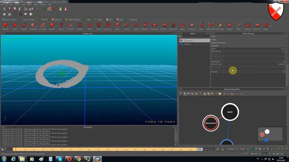Image resolution: width=289 pixels, height=162 pixels.
Task: Add a Surface Tension daemon
Action: coord(163,26)
